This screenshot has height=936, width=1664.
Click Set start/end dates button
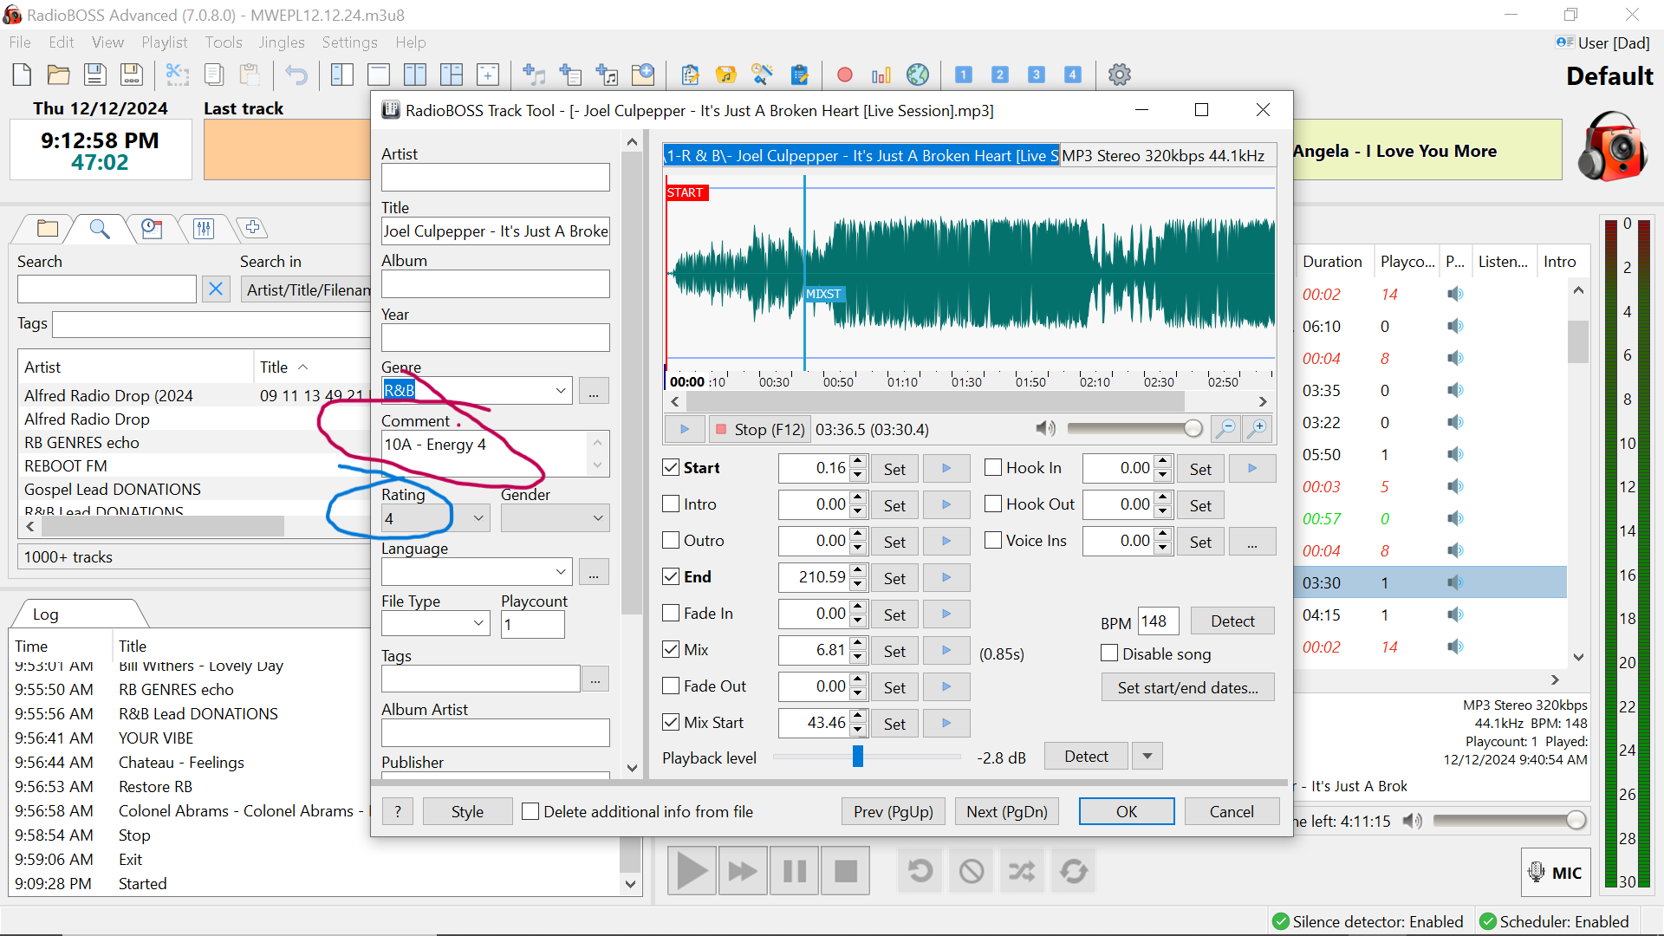(x=1187, y=687)
